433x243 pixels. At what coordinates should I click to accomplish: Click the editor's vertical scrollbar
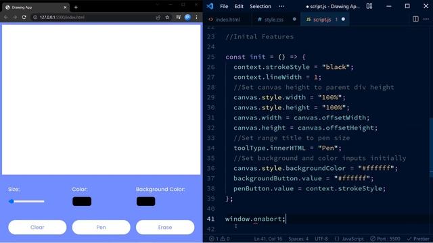click(x=431, y=147)
